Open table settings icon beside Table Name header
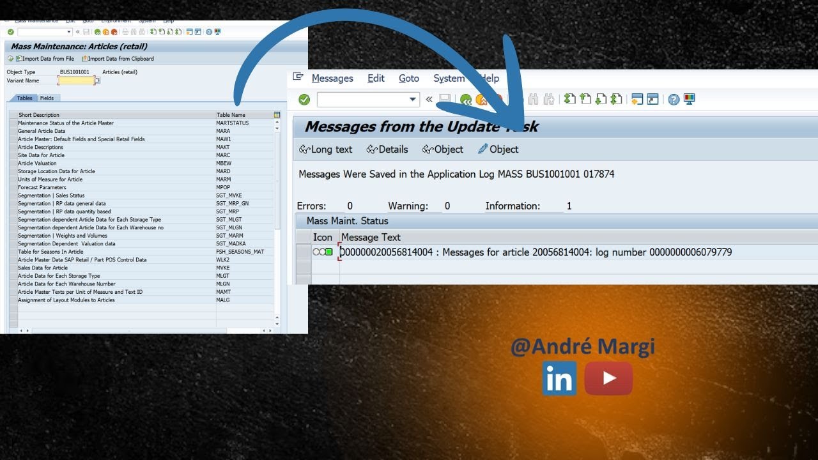This screenshot has width=818, height=460. tap(277, 115)
